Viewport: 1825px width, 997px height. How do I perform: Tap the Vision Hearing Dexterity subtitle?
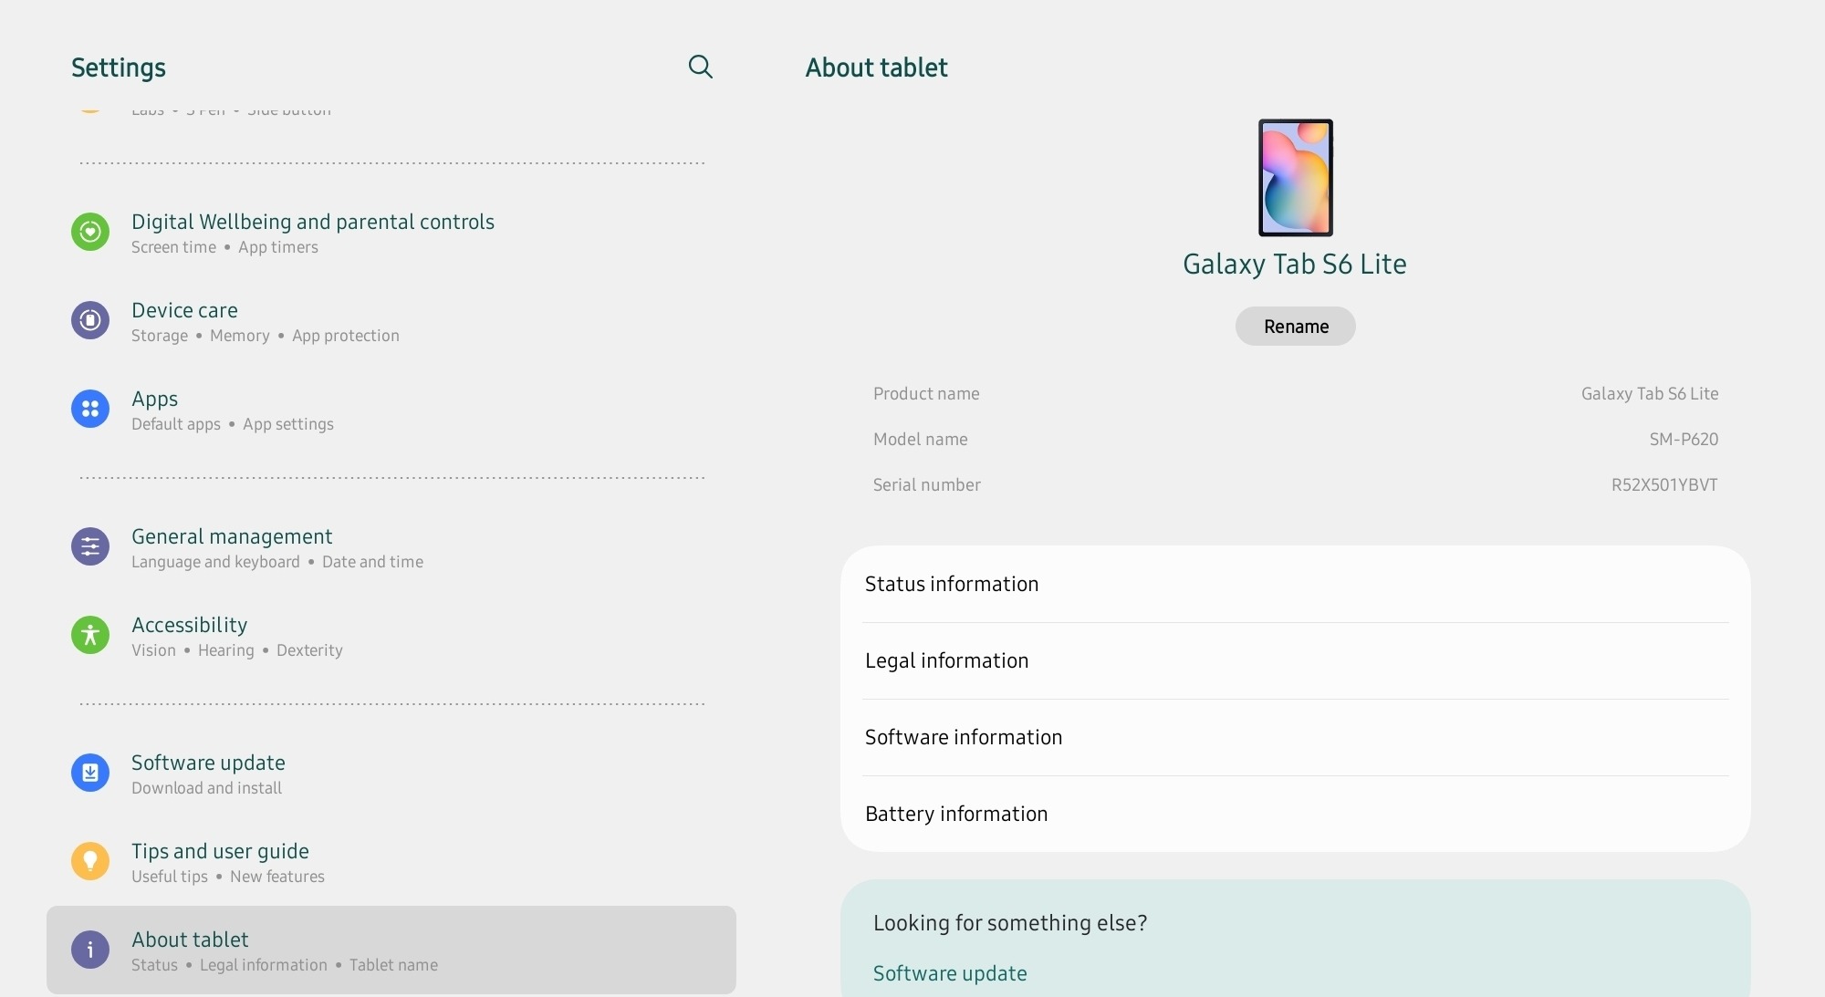point(237,650)
